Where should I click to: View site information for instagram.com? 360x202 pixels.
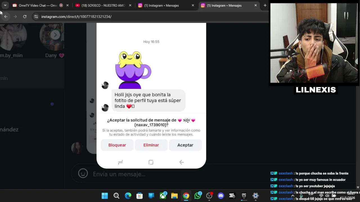(36, 17)
